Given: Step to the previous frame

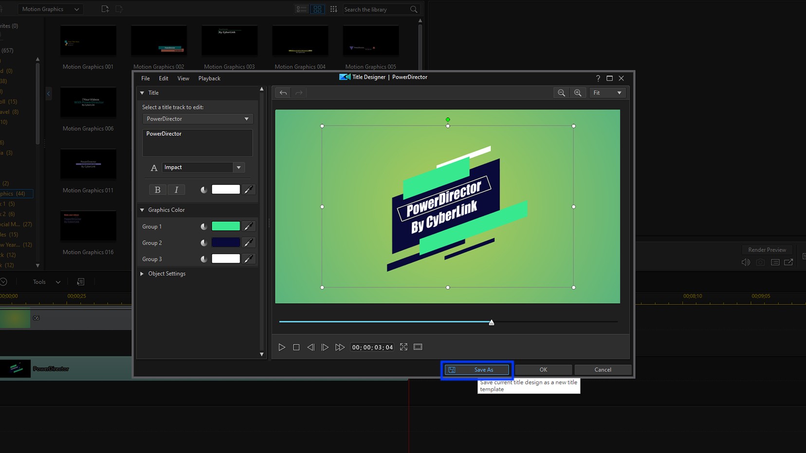Looking at the screenshot, I should [x=311, y=347].
